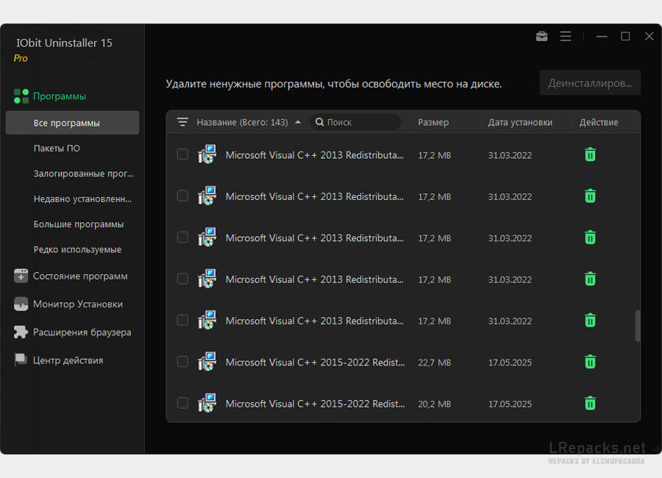This screenshot has height=478, width=662.
Task: Select the 20,2 MB size cell
Action: [435, 404]
